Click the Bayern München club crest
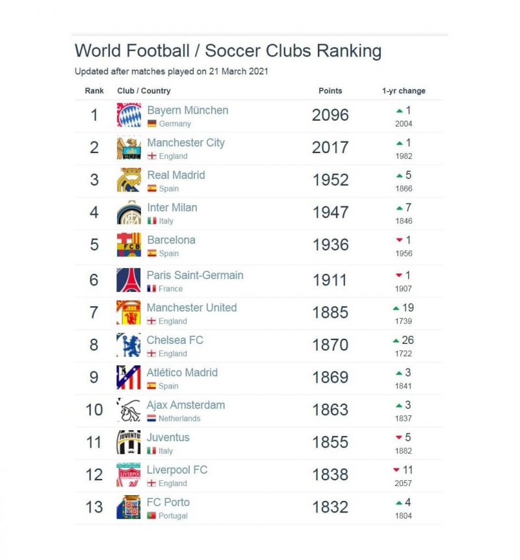 pos(129,116)
